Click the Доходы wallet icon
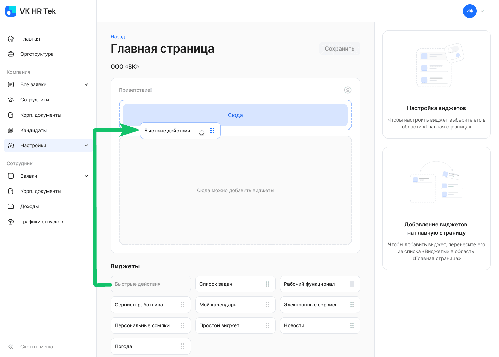 point(11,206)
